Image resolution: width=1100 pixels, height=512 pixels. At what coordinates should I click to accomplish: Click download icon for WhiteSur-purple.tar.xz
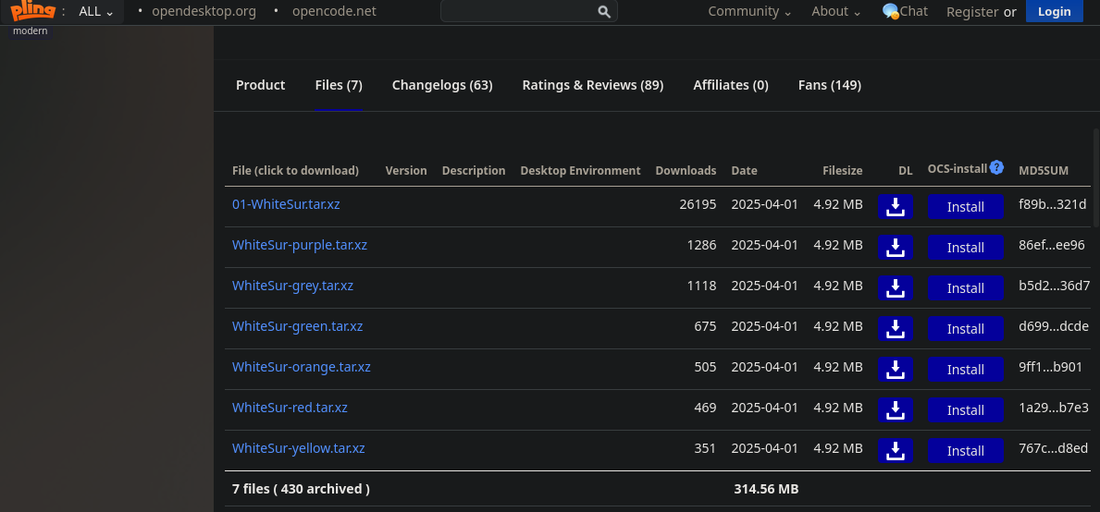pos(896,248)
